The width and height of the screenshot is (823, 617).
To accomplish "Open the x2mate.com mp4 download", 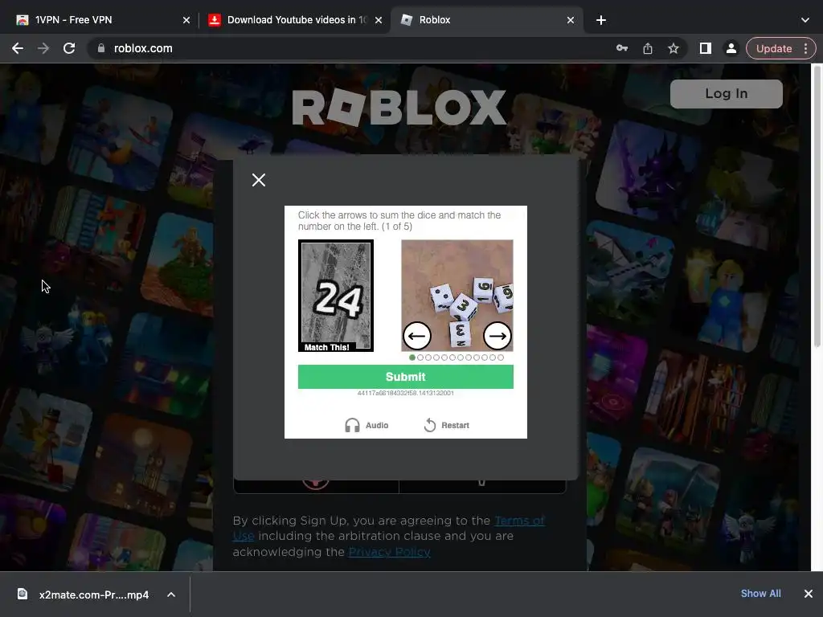I will click(93, 595).
